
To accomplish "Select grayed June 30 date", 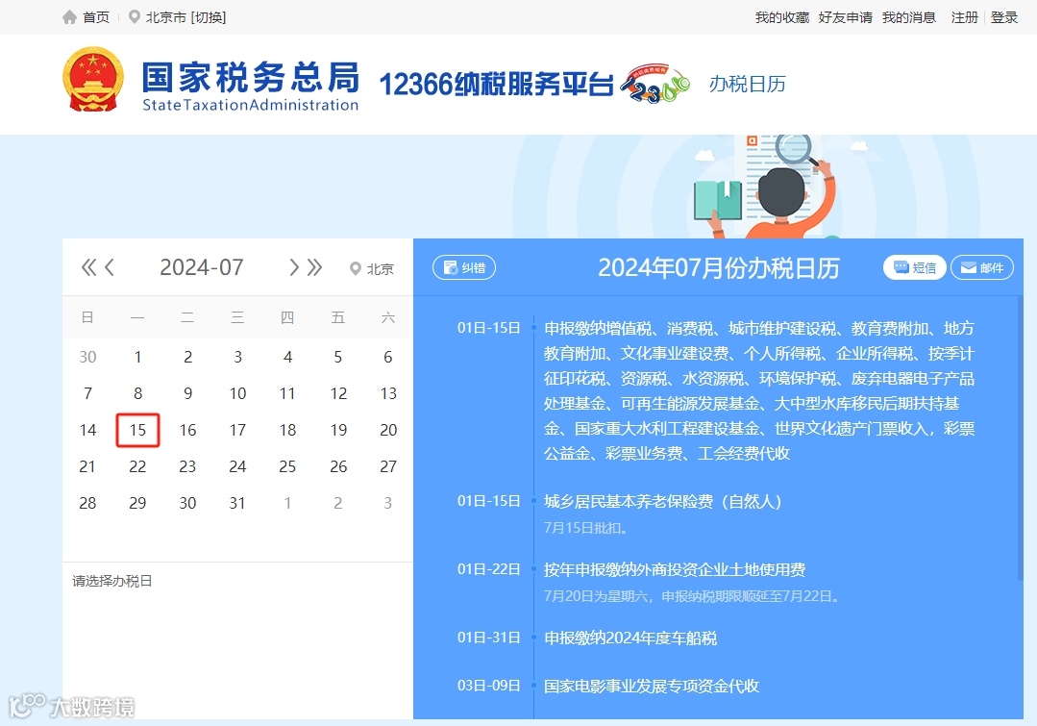I will click(87, 358).
